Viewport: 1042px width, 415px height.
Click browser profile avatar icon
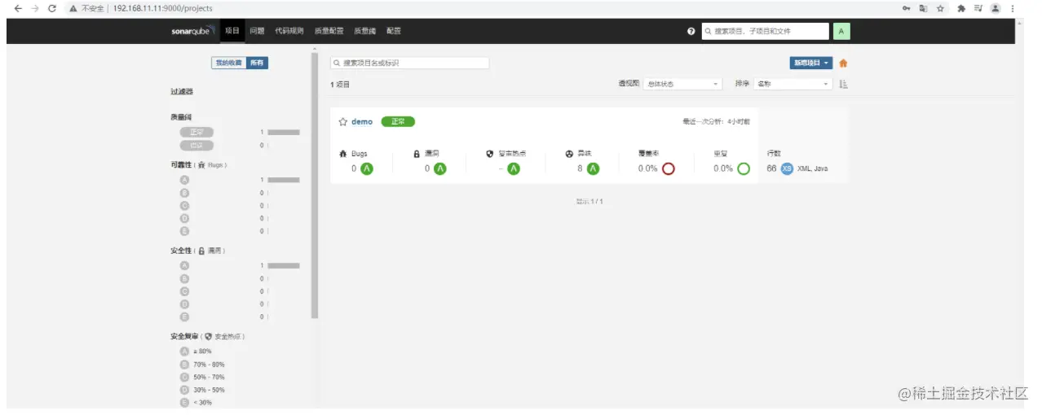995,8
